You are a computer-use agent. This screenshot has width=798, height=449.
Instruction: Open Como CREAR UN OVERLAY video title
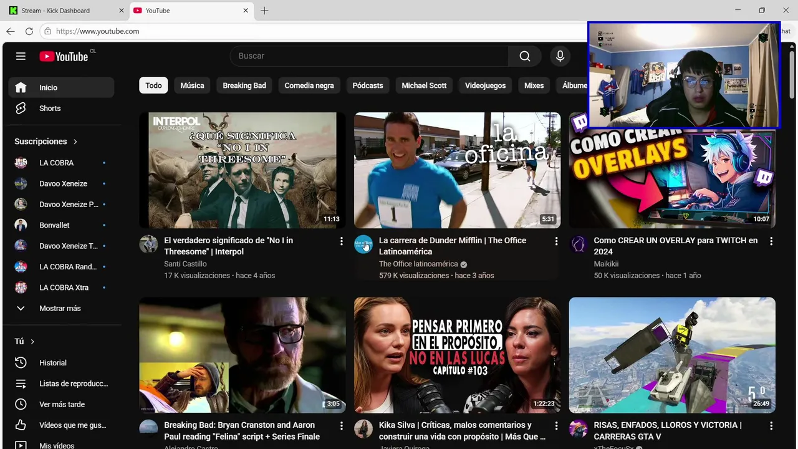(676, 246)
